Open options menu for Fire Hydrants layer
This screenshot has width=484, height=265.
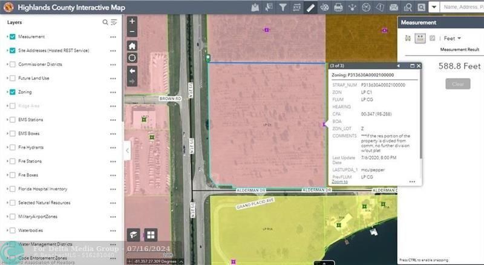click(x=113, y=148)
